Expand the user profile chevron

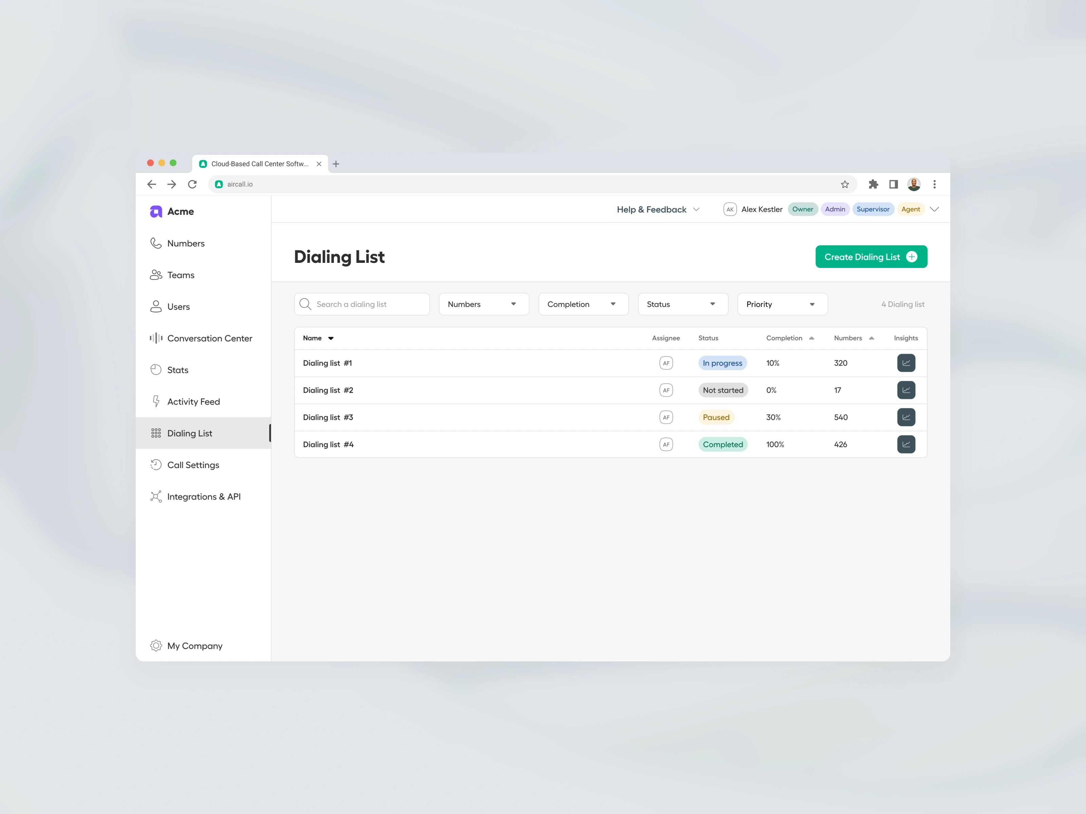coord(934,210)
